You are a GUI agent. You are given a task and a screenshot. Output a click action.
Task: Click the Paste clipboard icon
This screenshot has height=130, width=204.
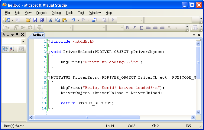[x=64, y=20]
